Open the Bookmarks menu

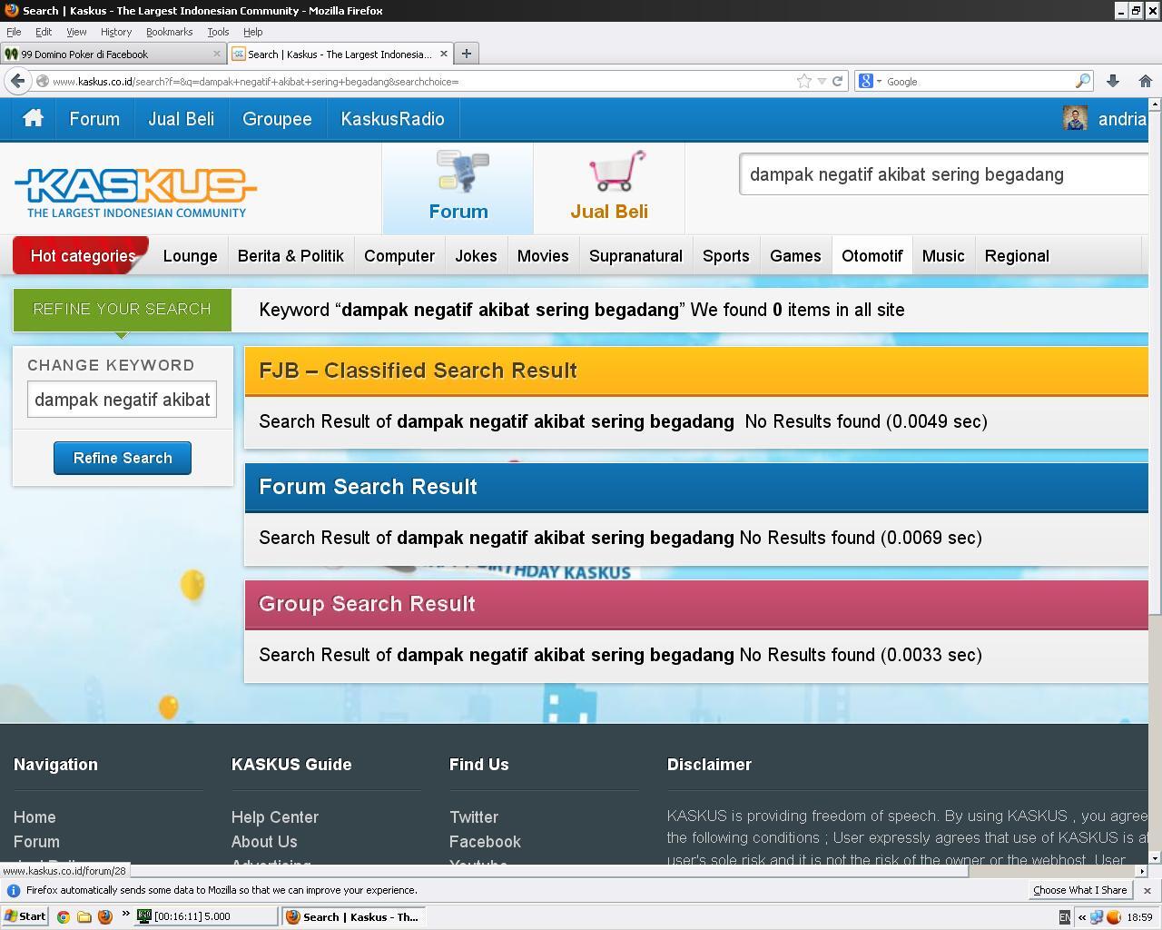coord(169,32)
